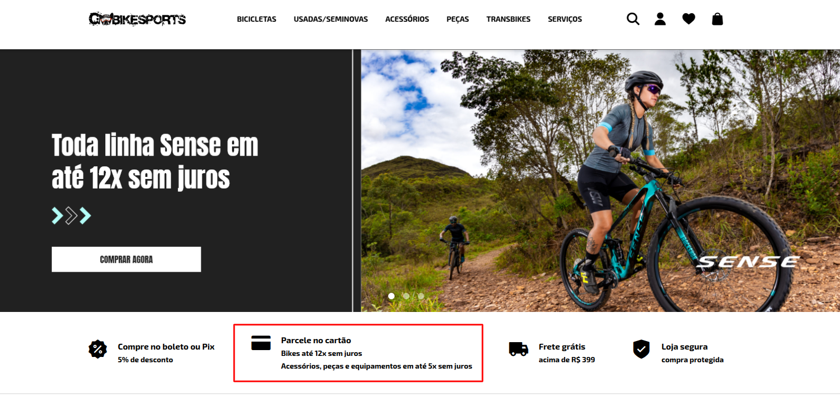Click the COMPRAR AGORA button
Image resolution: width=840 pixels, height=411 pixels.
pos(126,260)
